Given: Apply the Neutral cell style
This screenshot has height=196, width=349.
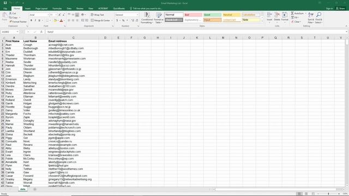Looking at the screenshot, I should point(231,15).
